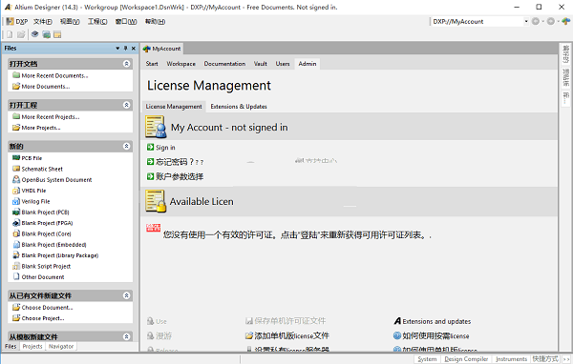The image size is (573, 364).
Task: Collapse the 打开文档 section
Action: point(126,64)
